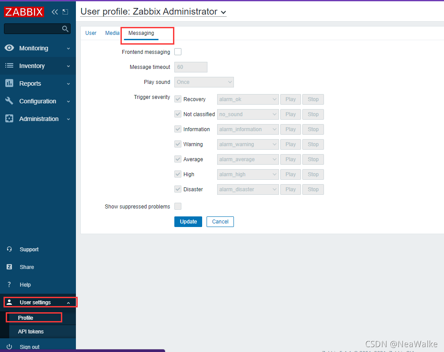This screenshot has height=352, width=444.
Task: Click the User settings person icon
Action: click(x=9, y=302)
